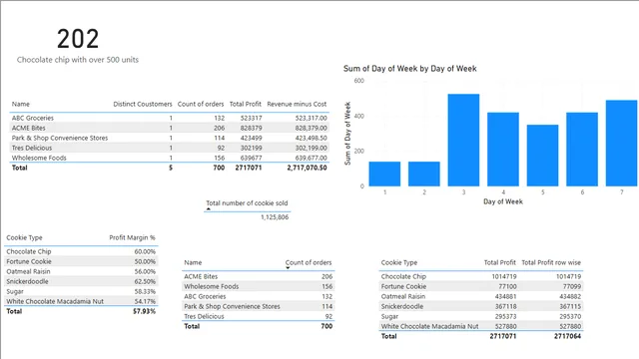The image size is (639, 359).
Task: Click the 'Chocolate chip with over 500 units' card label
Action: 78,60
